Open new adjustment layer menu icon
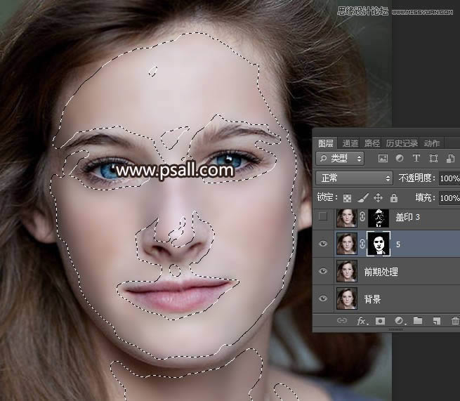This screenshot has height=401, width=460. [x=399, y=321]
